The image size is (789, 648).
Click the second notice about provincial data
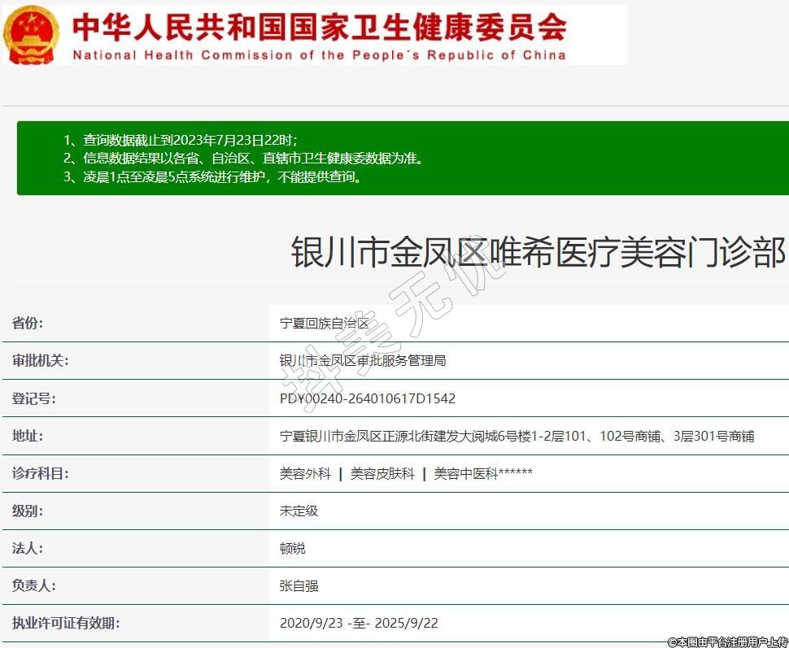243,159
